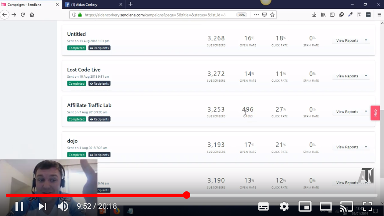Open video player settings gear
This screenshot has width=384, height=216.
[x=284, y=206]
